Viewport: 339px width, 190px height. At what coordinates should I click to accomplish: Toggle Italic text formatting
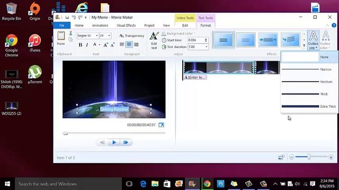[87, 45]
